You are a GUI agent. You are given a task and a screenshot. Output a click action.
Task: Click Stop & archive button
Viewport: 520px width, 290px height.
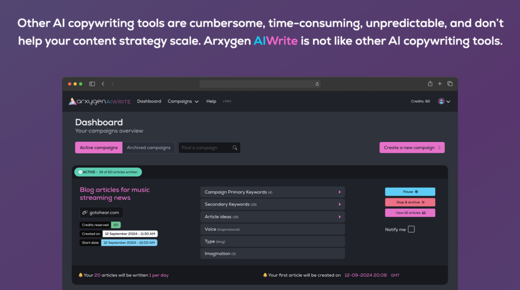click(410, 202)
